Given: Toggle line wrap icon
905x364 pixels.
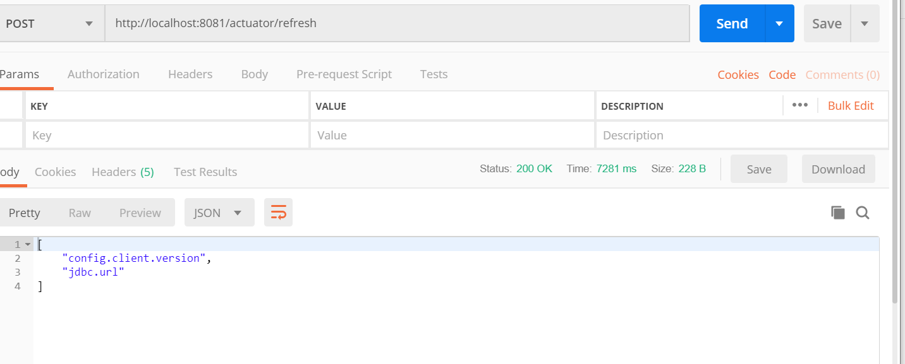Looking at the screenshot, I should (278, 213).
